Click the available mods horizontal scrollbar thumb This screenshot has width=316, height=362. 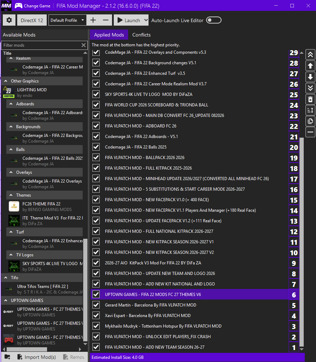(x=27, y=349)
